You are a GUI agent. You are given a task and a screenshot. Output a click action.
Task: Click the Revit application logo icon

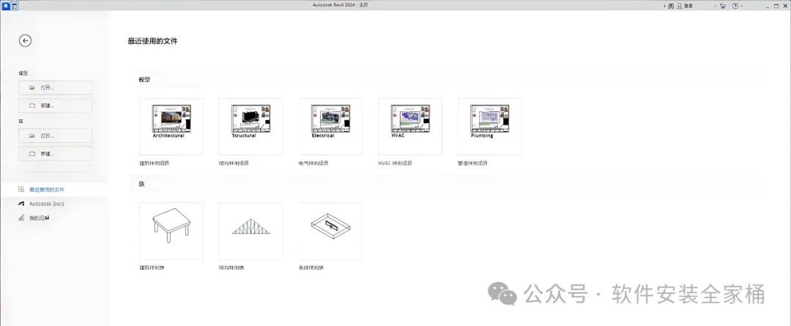click(5, 6)
